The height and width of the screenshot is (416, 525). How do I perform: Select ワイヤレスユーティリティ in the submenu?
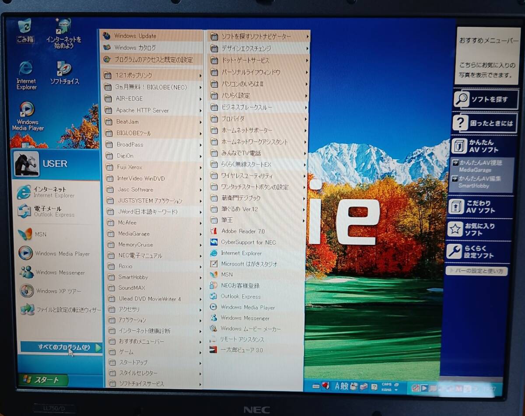[x=257, y=176]
